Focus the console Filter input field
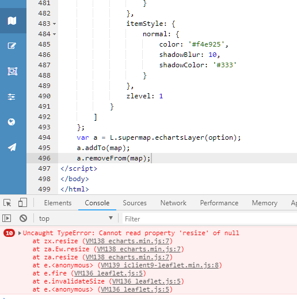Viewport: 297px width, 299px height. coord(210,218)
